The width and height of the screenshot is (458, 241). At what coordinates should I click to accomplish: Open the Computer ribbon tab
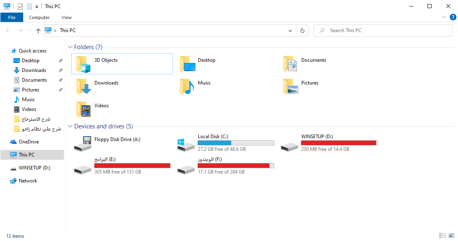click(39, 17)
